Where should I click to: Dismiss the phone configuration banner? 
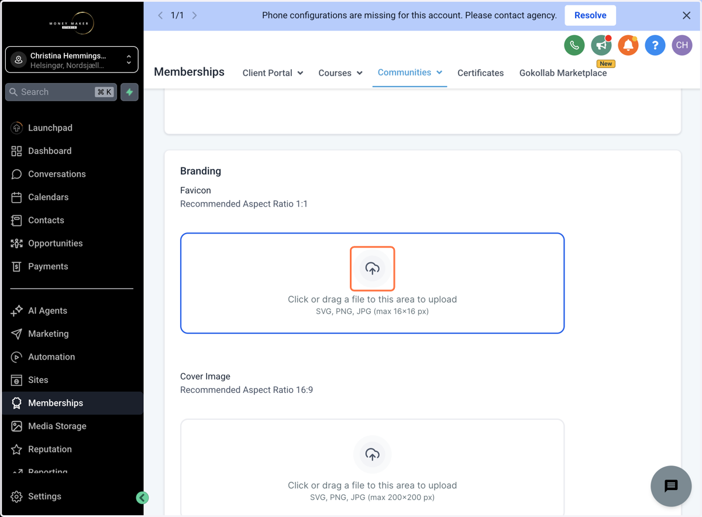coord(687,15)
